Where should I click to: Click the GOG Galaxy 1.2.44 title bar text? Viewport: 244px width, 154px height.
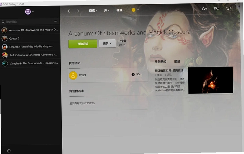click(13, 4)
